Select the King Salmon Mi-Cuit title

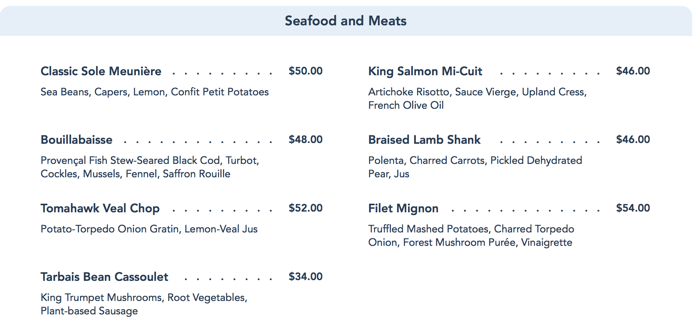pyautogui.click(x=425, y=71)
